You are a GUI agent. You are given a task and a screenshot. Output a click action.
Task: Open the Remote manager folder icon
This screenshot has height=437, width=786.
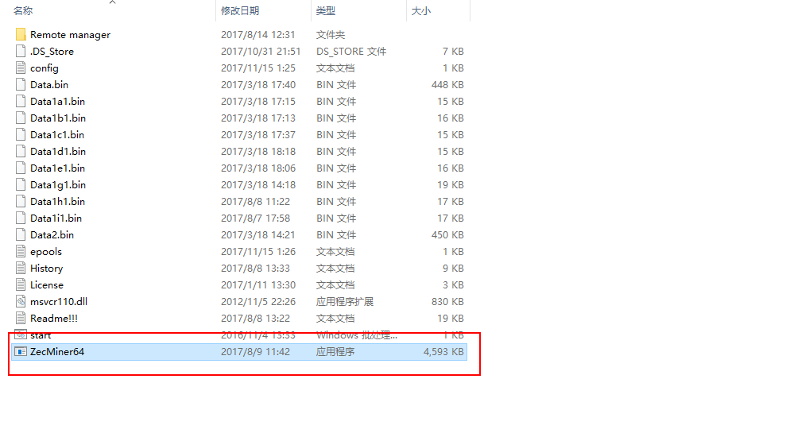(21, 35)
